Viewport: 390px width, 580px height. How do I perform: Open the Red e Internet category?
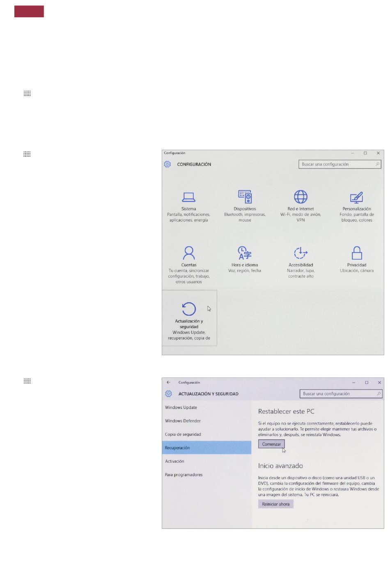click(301, 206)
